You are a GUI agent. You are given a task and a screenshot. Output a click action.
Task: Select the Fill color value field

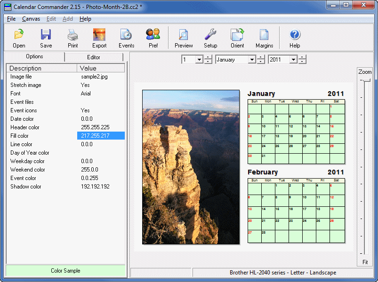[x=101, y=136]
